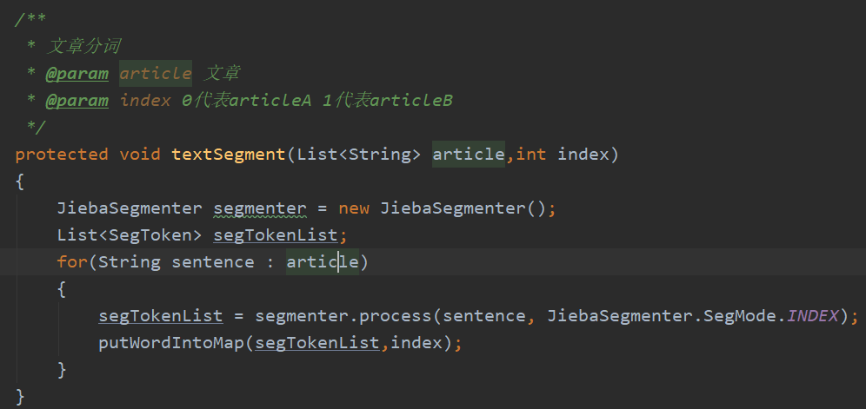Click the textSegment method name

(x=228, y=154)
